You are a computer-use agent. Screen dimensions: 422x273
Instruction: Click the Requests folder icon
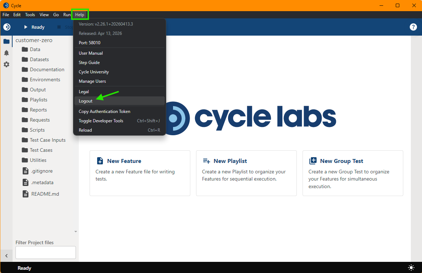25,120
